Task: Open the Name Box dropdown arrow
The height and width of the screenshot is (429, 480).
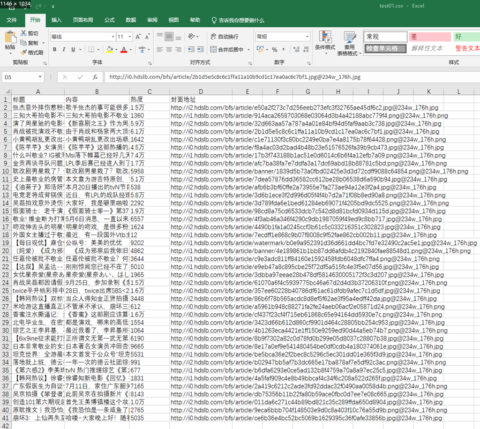Action: [40, 77]
